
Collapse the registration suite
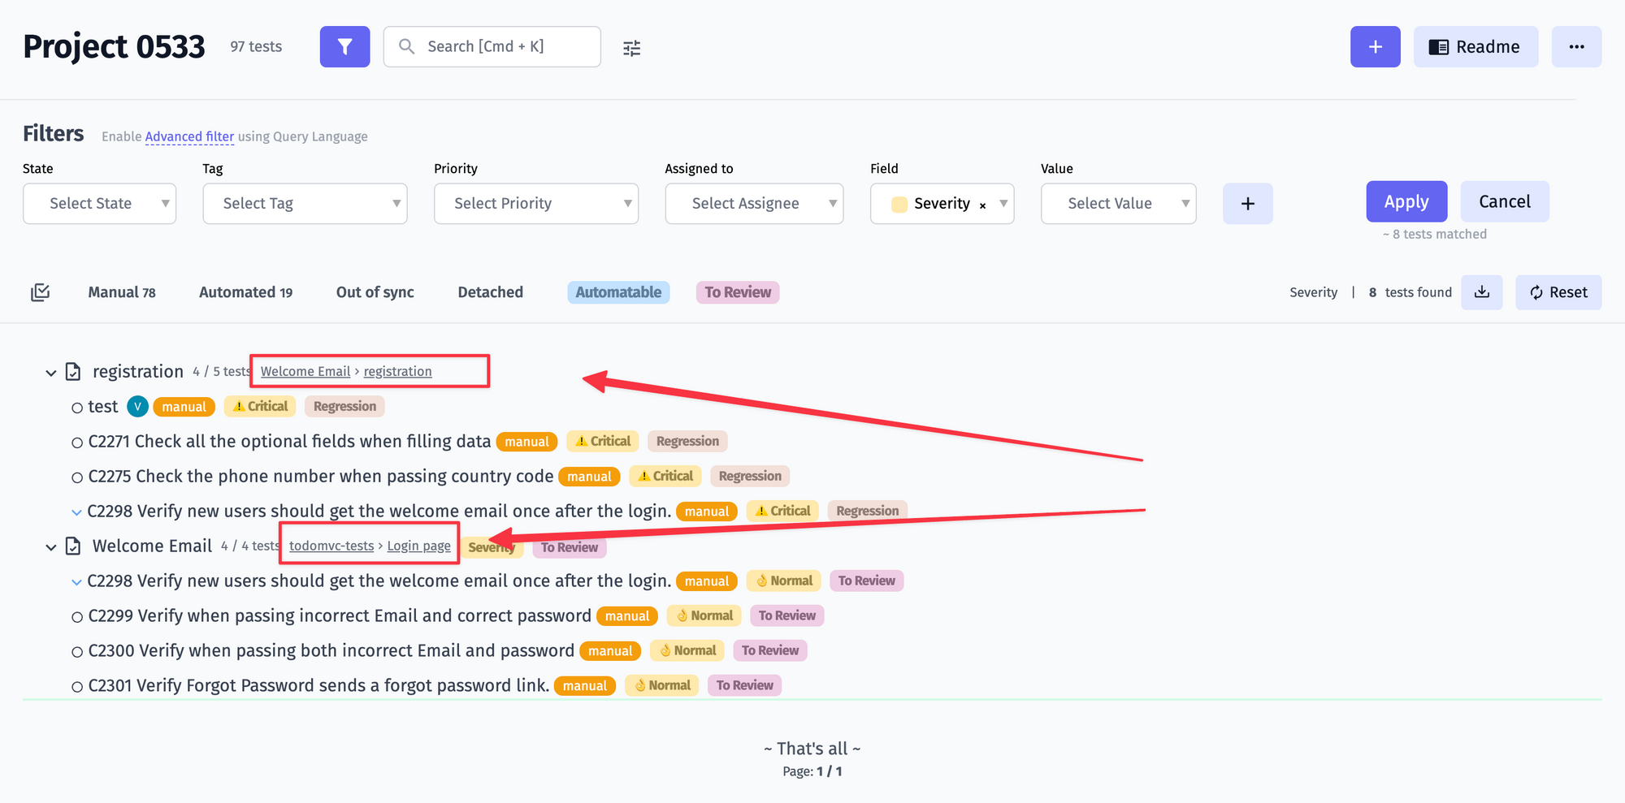click(x=50, y=373)
